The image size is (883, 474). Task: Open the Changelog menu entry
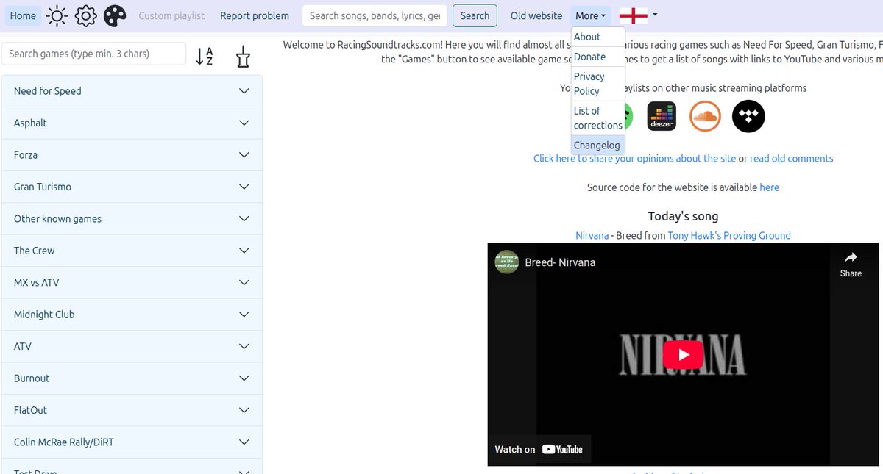pos(598,146)
